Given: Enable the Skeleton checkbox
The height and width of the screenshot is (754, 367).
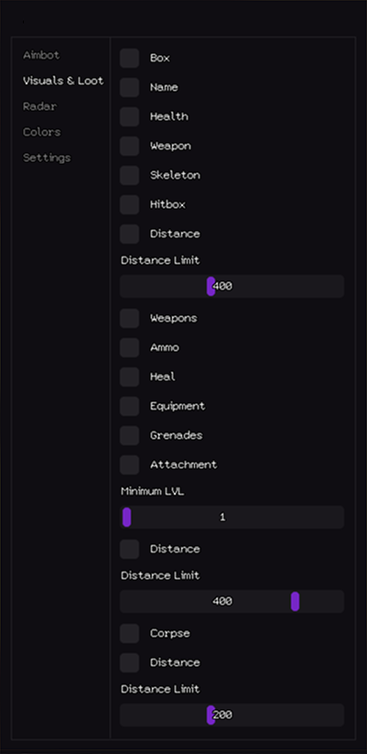Looking at the screenshot, I should point(130,176).
